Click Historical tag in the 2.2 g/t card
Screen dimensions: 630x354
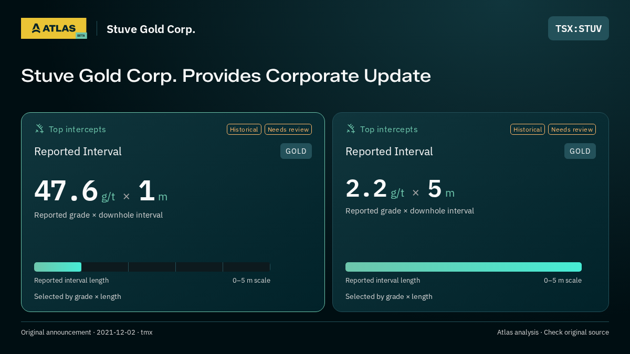click(528, 130)
